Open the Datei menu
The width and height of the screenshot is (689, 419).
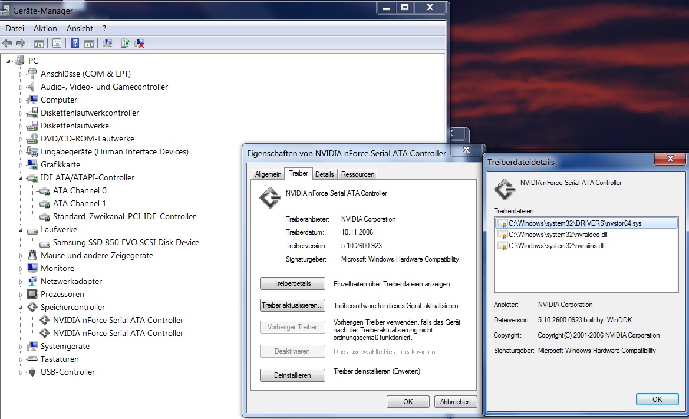pos(15,28)
